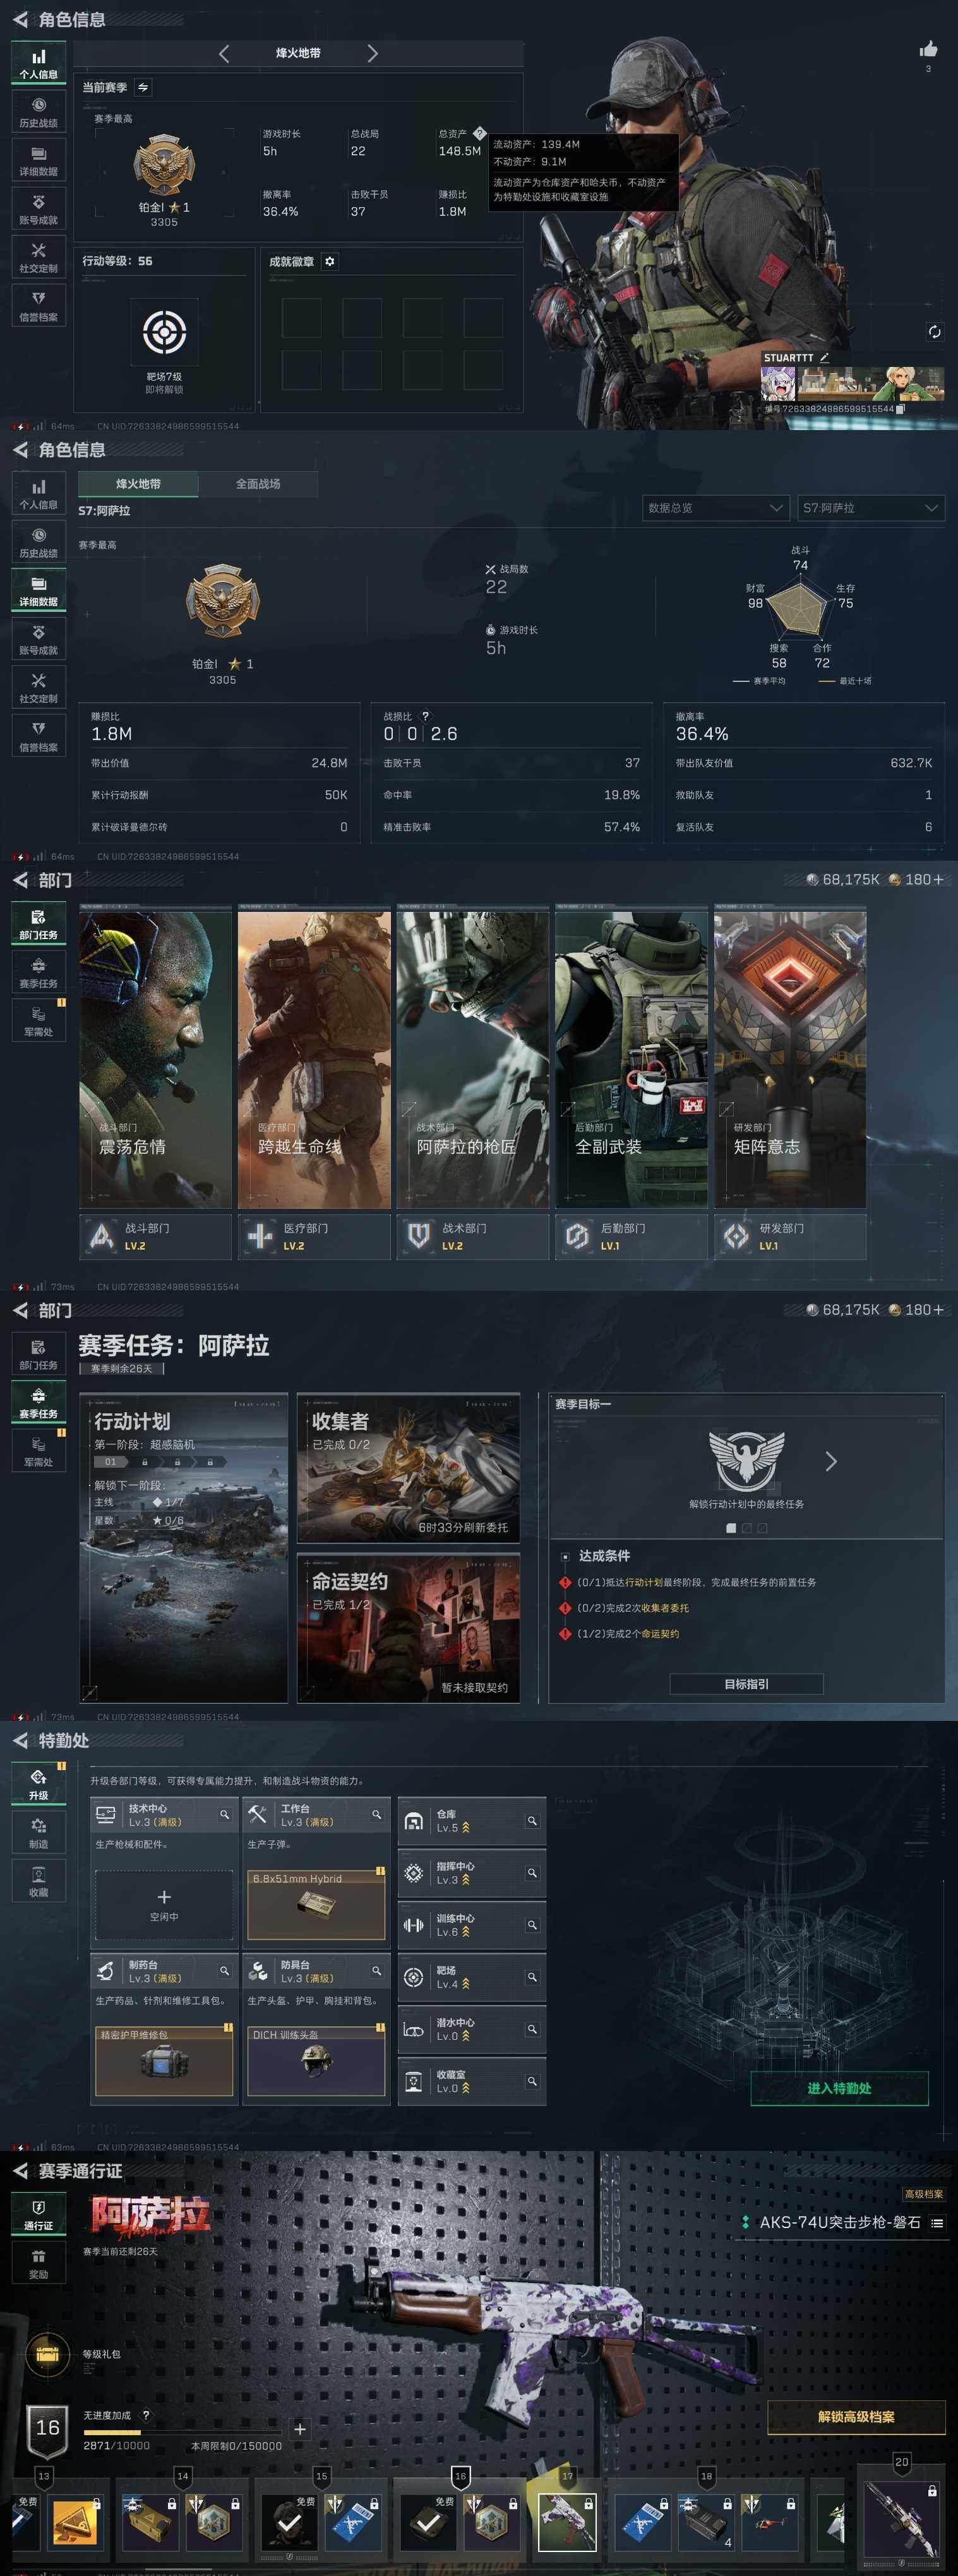
Task: Click the help icon next to 无进度加成
Action: click(146, 2415)
